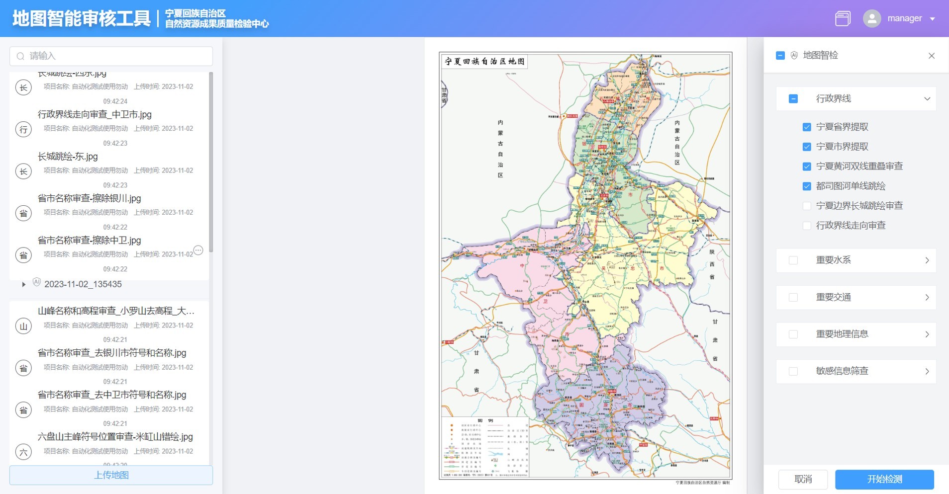Click the 长 icon beside 长城跳绘-东.jpg
Viewport: 949px width, 494px height.
tap(23, 171)
